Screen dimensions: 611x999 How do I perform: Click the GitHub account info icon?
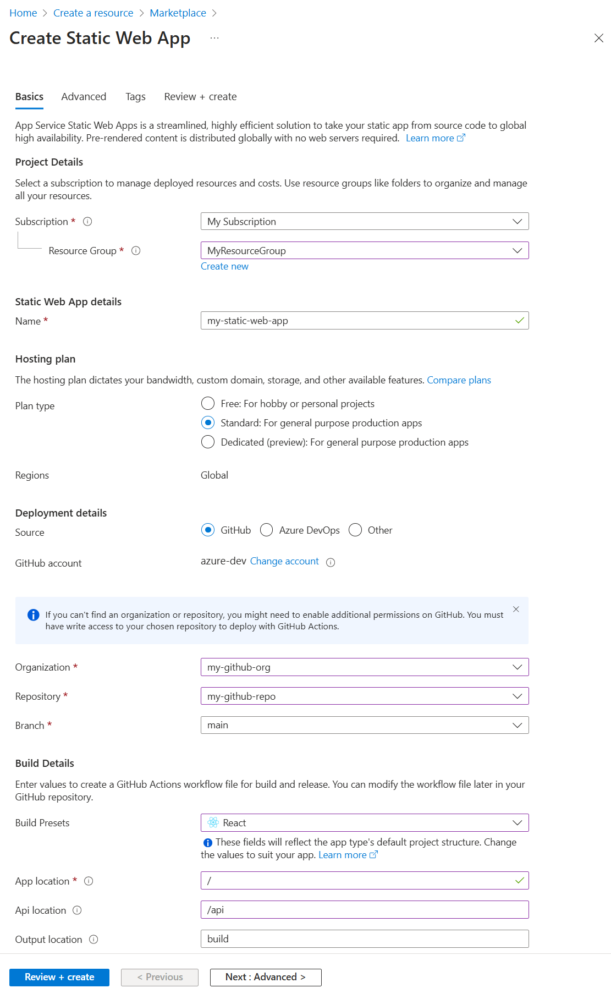tap(331, 562)
